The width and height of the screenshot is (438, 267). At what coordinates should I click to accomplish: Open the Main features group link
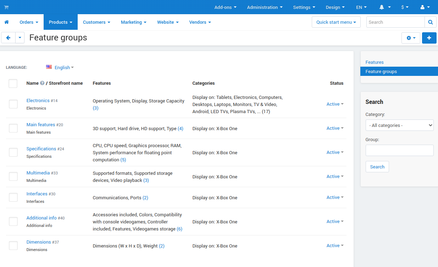click(41, 124)
